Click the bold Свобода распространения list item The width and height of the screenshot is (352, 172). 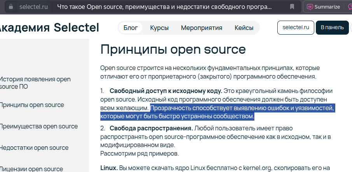pyautogui.click(x=151, y=128)
